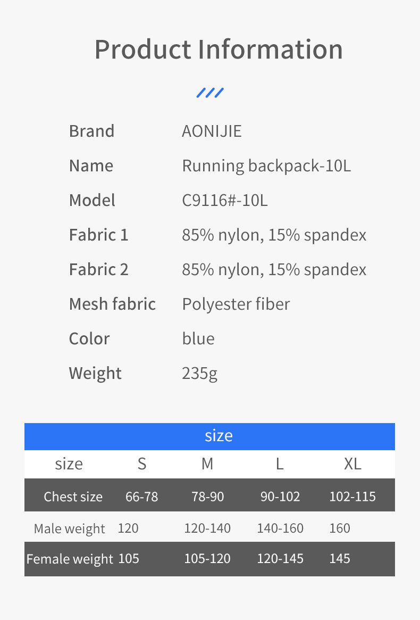Image resolution: width=420 pixels, height=620 pixels.
Task: Click the blue color value
Action: [x=198, y=338]
